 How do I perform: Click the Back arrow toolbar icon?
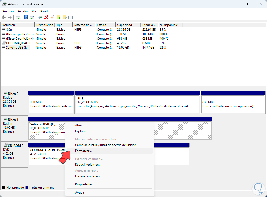[4, 17]
